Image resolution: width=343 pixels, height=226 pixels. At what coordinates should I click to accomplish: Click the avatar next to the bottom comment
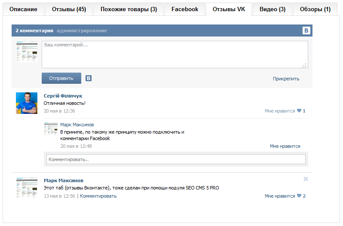coord(27,187)
